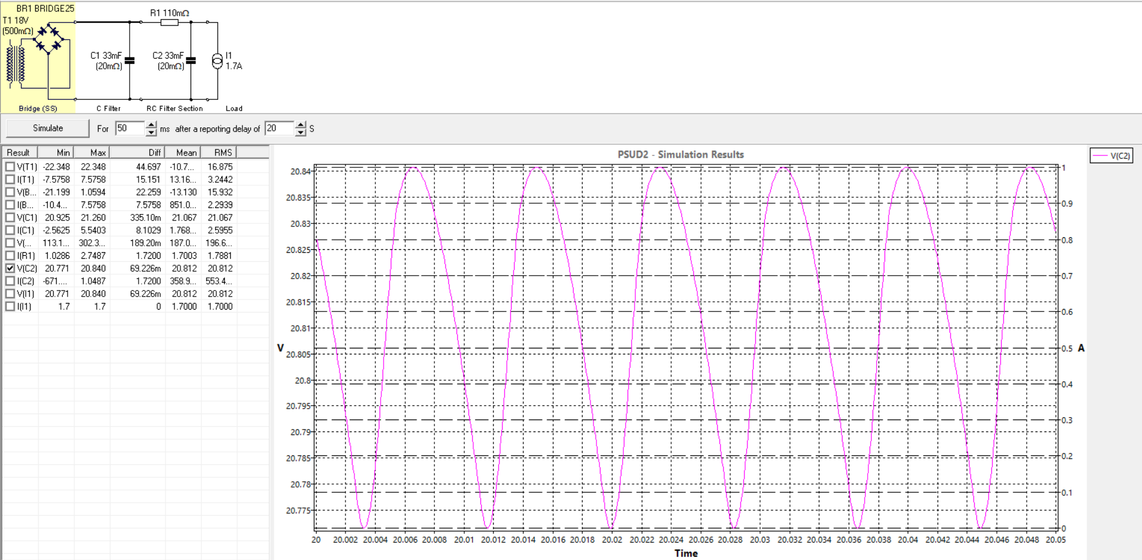Click the RMS column header

219,152
